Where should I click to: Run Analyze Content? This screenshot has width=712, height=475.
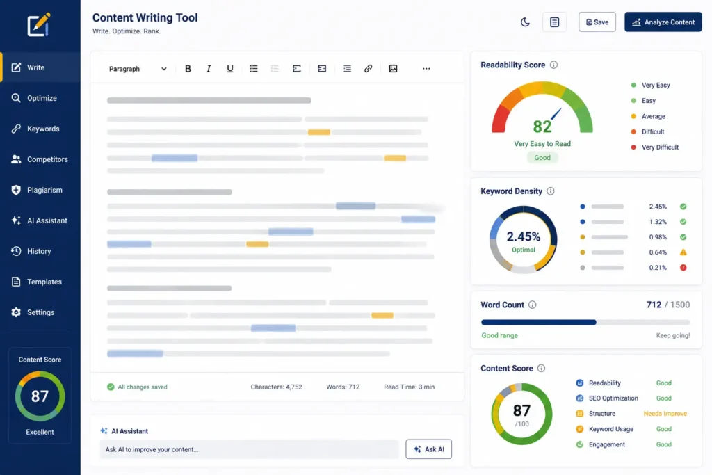click(x=663, y=22)
